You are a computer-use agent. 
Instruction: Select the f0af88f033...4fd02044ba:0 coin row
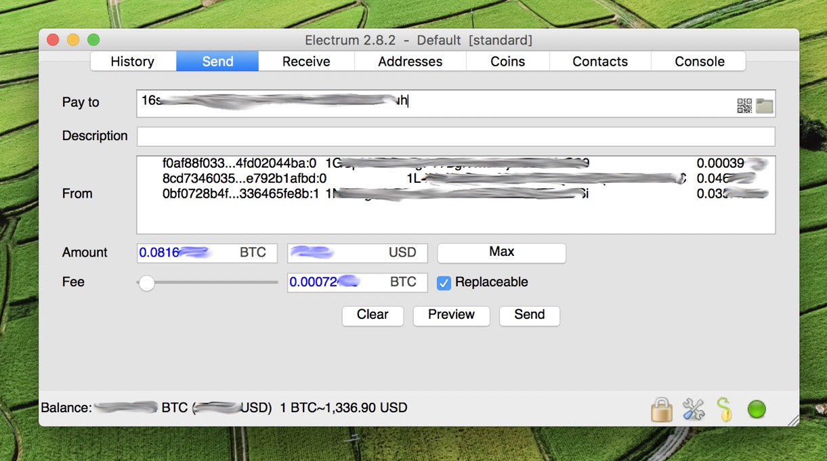[456, 163]
